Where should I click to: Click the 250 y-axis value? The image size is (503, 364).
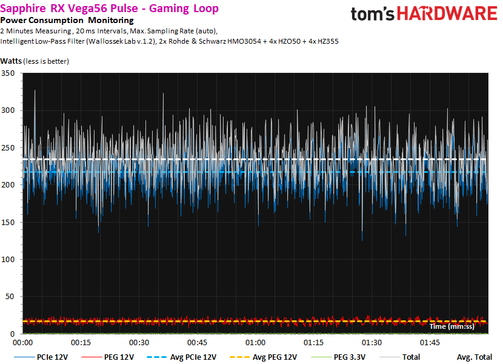click(x=8, y=148)
